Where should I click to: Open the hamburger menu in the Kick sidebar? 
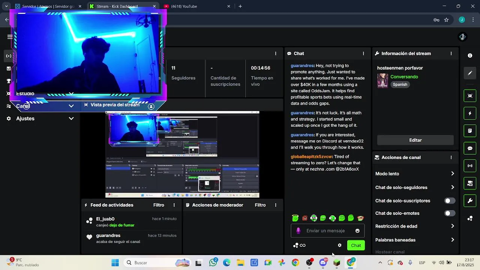(x=10, y=37)
